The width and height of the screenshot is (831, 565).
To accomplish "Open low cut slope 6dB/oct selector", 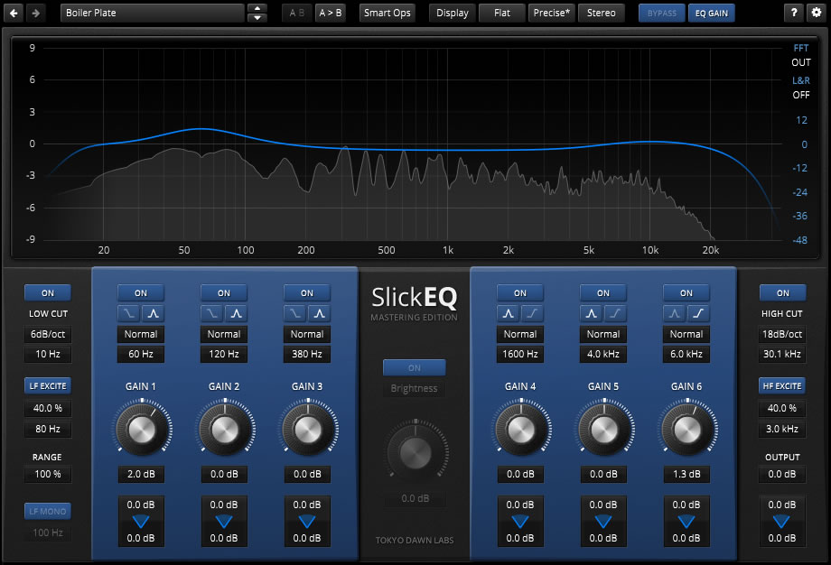I will (48, 334).
